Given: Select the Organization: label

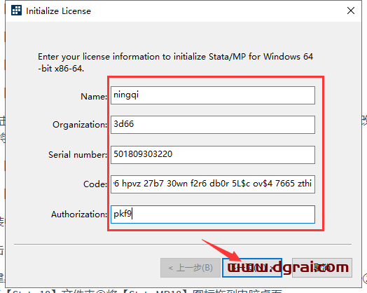Looking at the screenshot, I should click(x=80, y=125).
